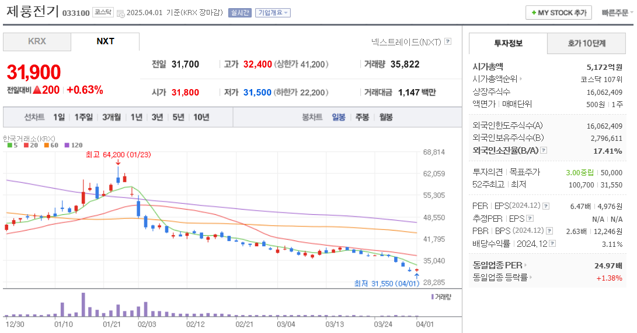Select the 호가10단계 tab

point(587,43)
